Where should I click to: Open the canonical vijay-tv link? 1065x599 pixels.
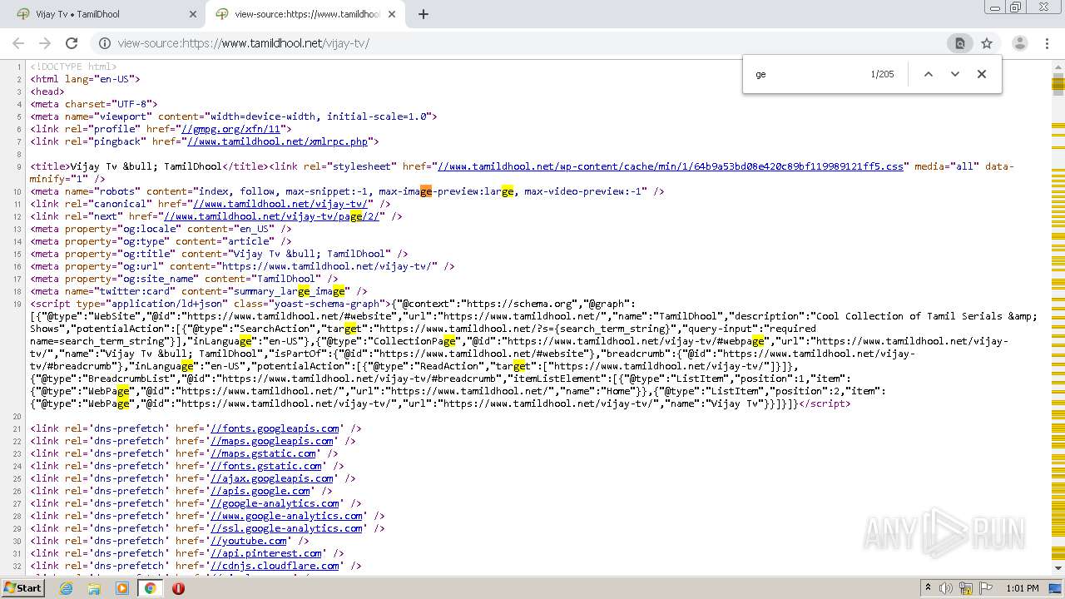[280, 204]
